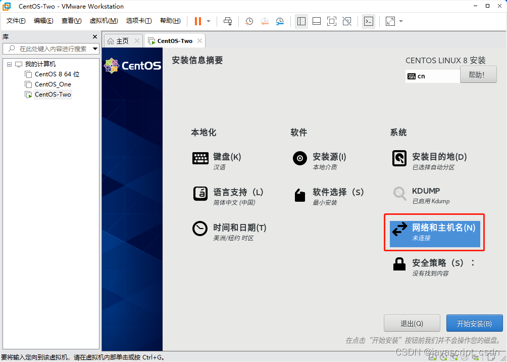This screenshot has height=362, width=507.
Task: Click the Unity mode toolbar icon
Action: click(x=346, y=21)
